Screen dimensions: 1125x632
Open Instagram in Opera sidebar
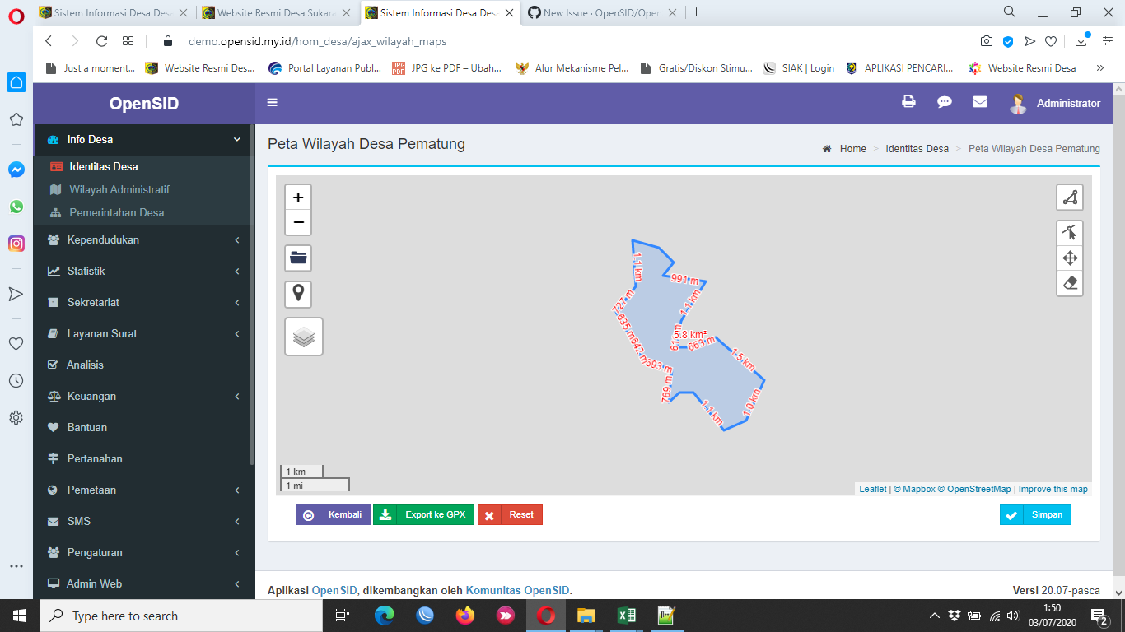[x=16, y=244]
